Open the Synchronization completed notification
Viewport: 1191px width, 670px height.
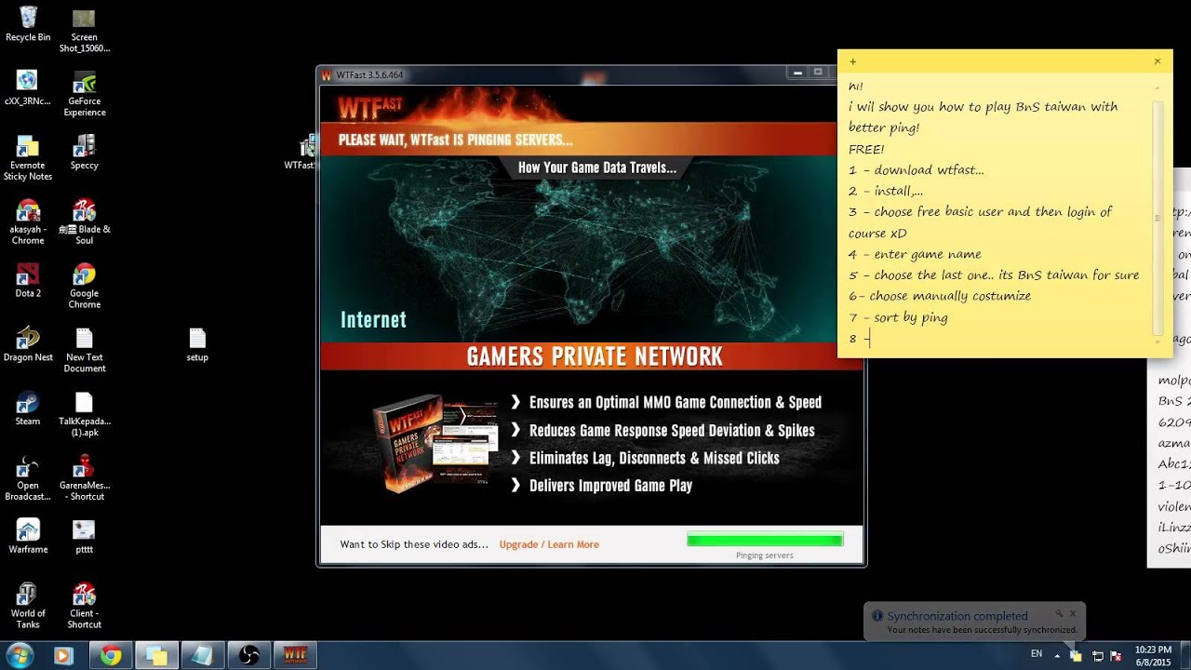[x=974, y=622]
